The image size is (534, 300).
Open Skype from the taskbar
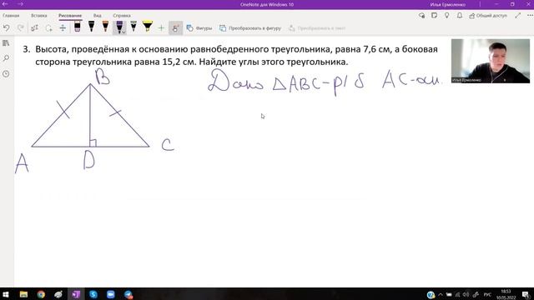93,294
